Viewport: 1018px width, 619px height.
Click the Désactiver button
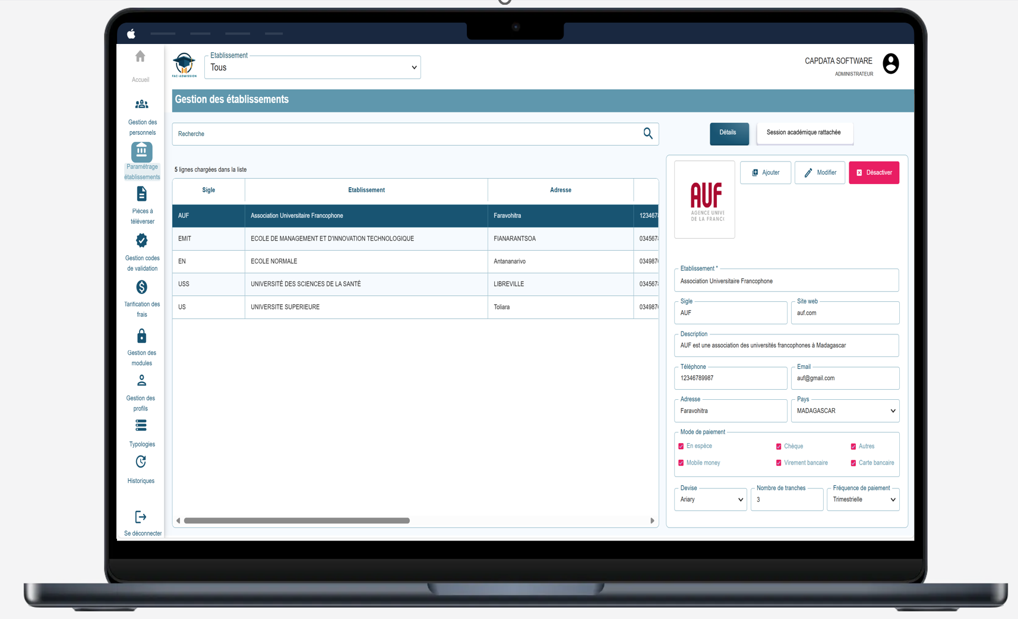[x=874, y=173]
